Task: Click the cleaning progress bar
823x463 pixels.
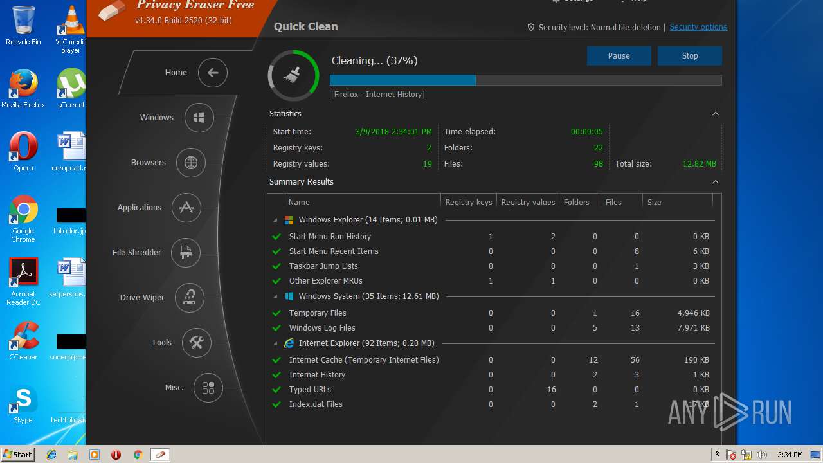Action: (x=526, y=80)
